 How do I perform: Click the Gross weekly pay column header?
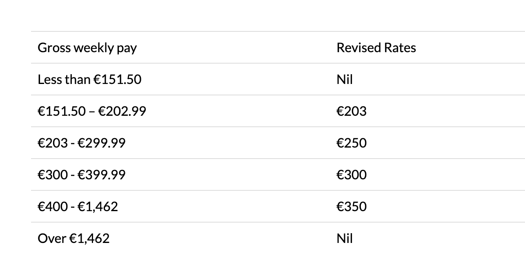(x=87, y=48)
